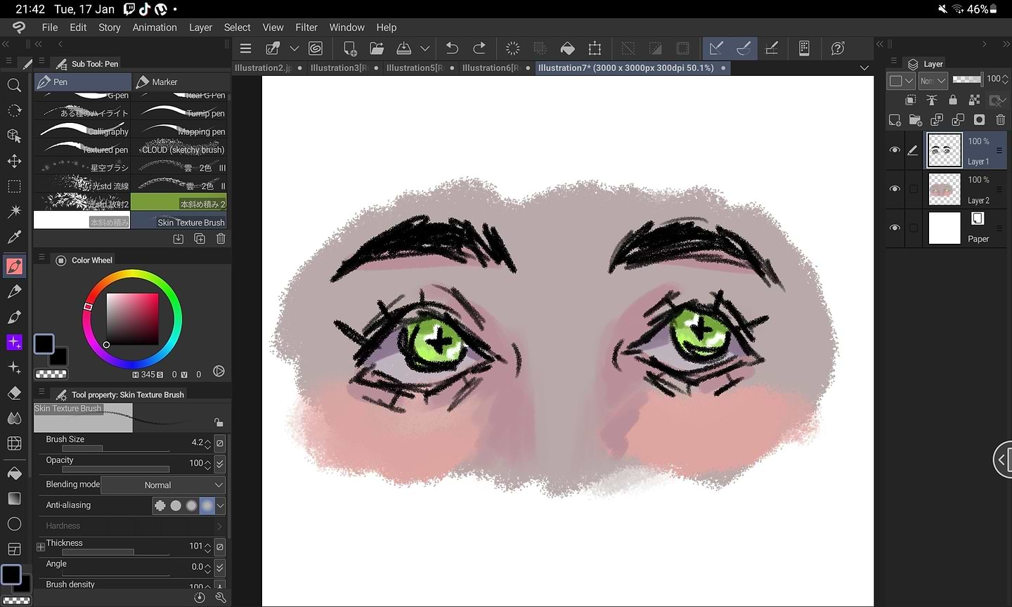1012x607 pixels.
Task: Expand the document tabs overflow chevron
Action: click(x=864, y=68)
